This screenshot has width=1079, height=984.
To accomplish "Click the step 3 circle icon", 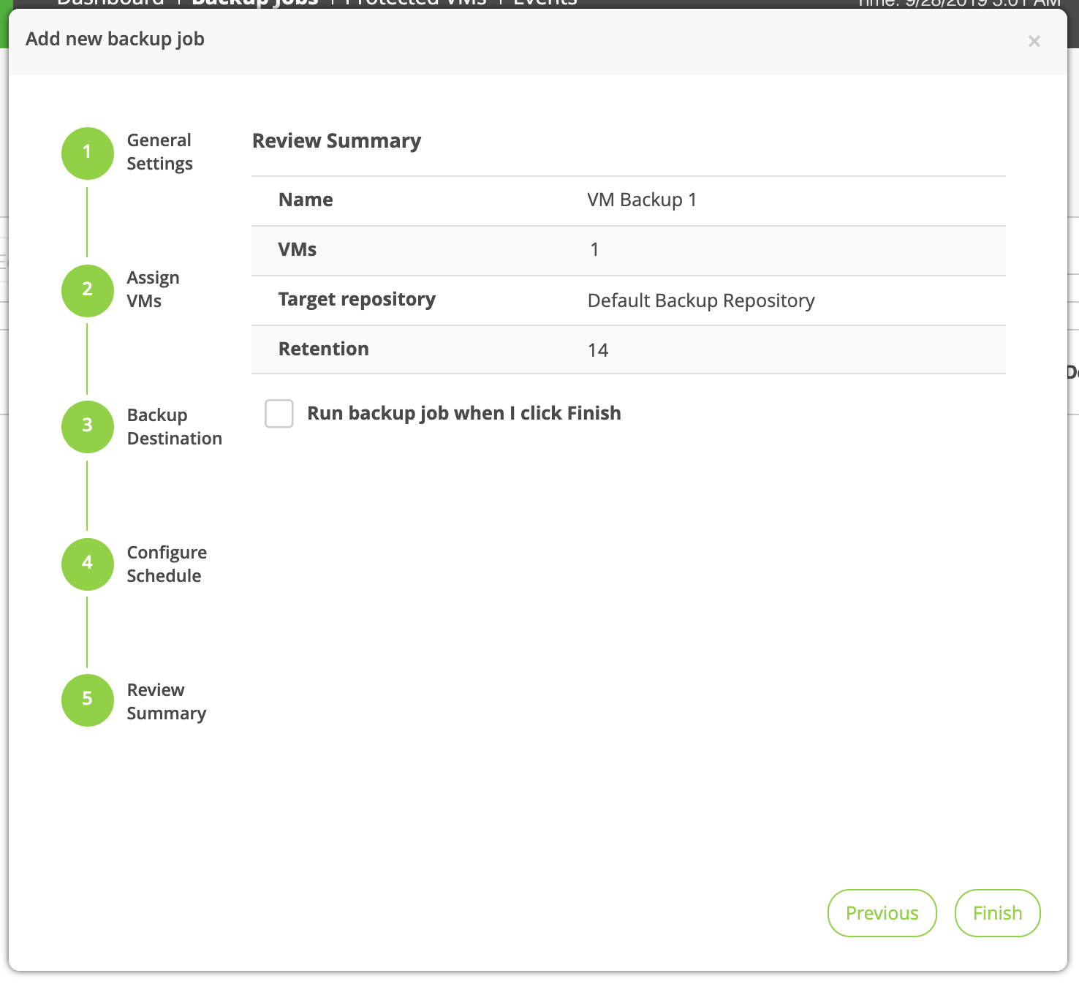I will click(x=88, y=426).
